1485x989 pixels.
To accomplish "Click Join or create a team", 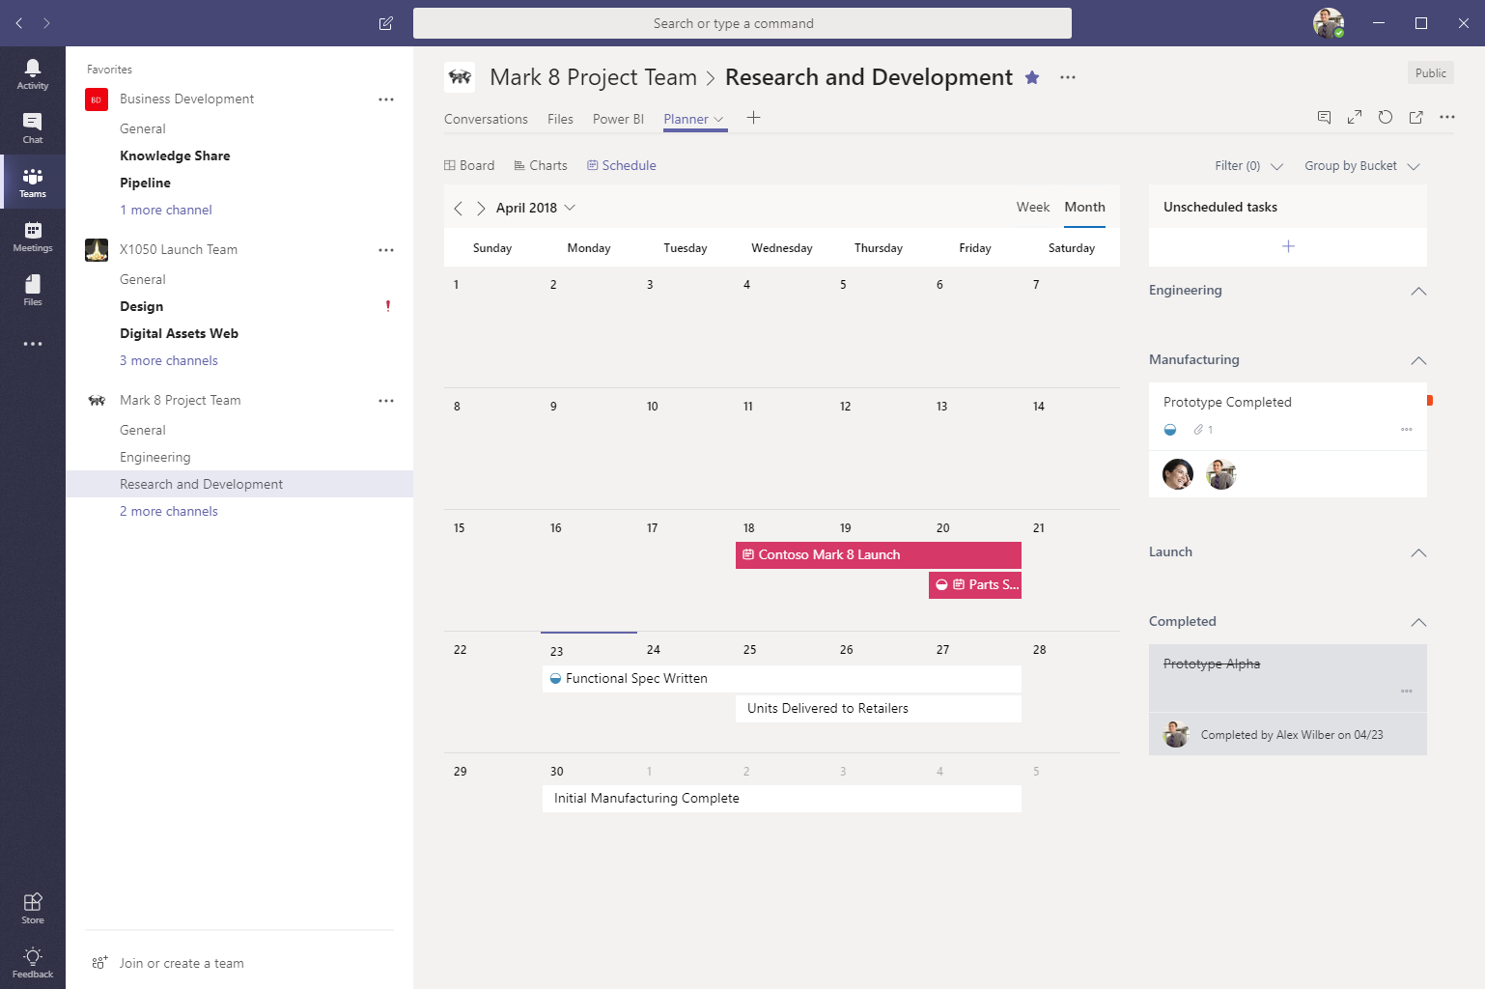I will pos(182,963).
